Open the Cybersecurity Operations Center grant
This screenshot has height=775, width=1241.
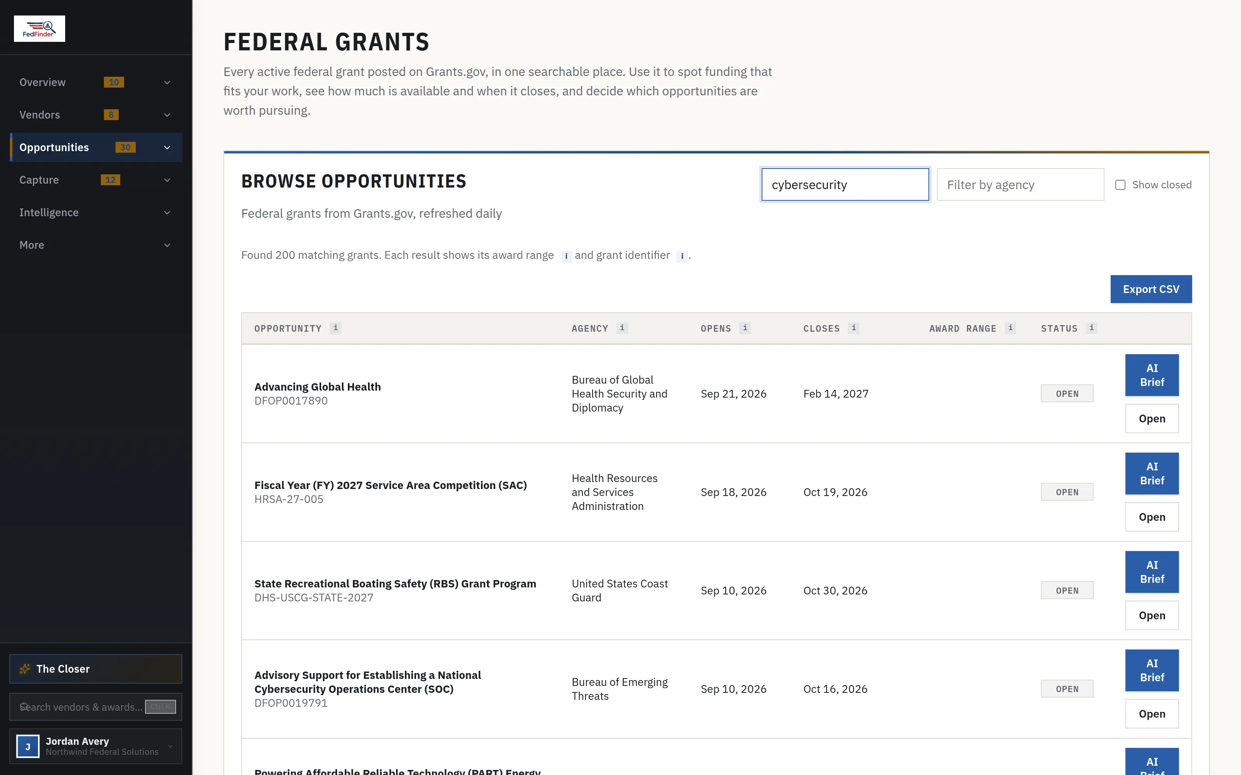pyautogui.click(x=1152, y=714)
